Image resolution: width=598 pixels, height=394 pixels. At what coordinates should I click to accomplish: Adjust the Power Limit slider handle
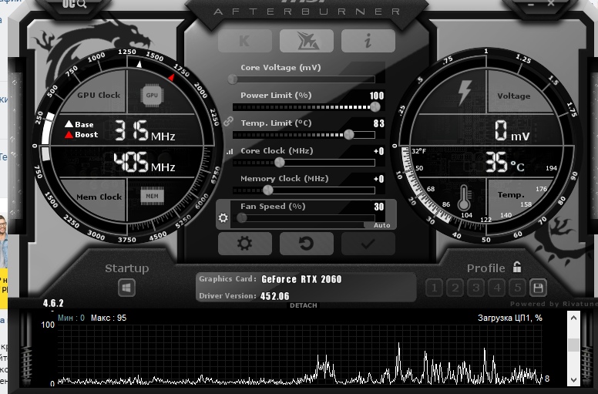click(x=375, y=107)
